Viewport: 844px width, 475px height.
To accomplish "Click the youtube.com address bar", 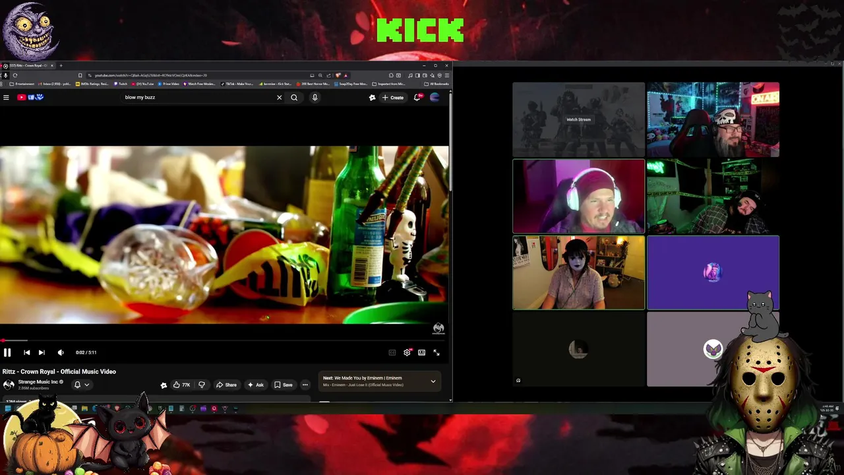I will [x=198, y=75].
